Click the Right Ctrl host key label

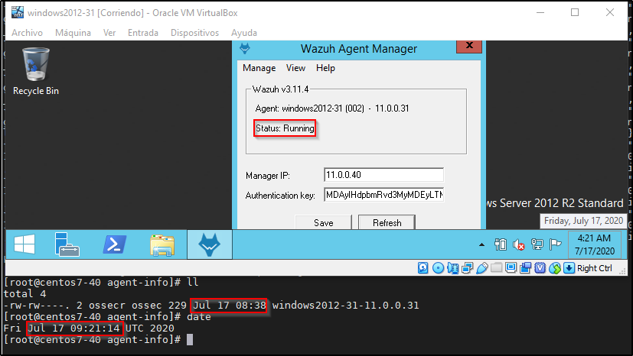[594, 268]
